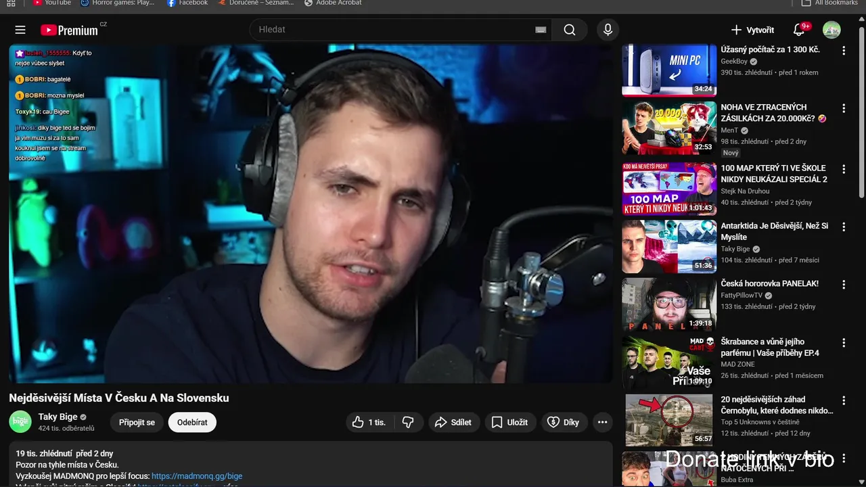866x487 pixels.
Task: Open more actions ellipsis under video
Action: (602, 422)
